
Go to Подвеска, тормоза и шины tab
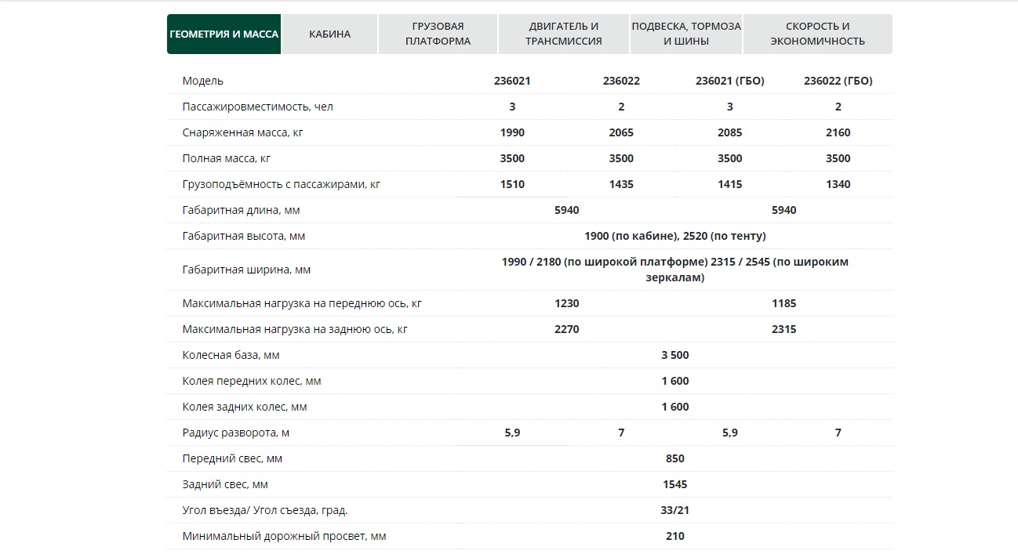pyautogui.click(x=685, y=34)
